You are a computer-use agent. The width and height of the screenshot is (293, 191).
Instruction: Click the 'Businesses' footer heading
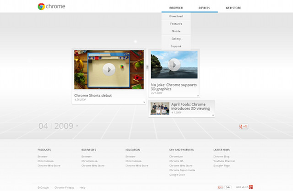(x=88, y=150)
